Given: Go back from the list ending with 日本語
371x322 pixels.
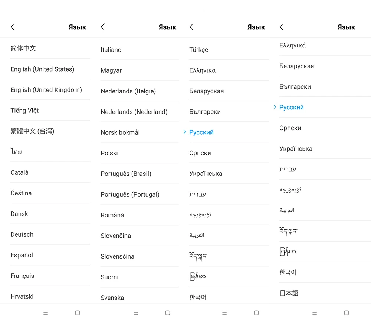Looking at the screenshot, I should click(282, 27).
